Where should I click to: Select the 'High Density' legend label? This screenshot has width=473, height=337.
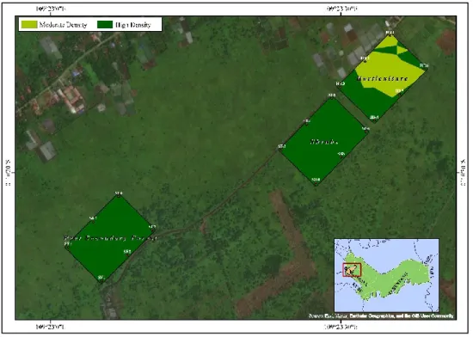[133, 25]
